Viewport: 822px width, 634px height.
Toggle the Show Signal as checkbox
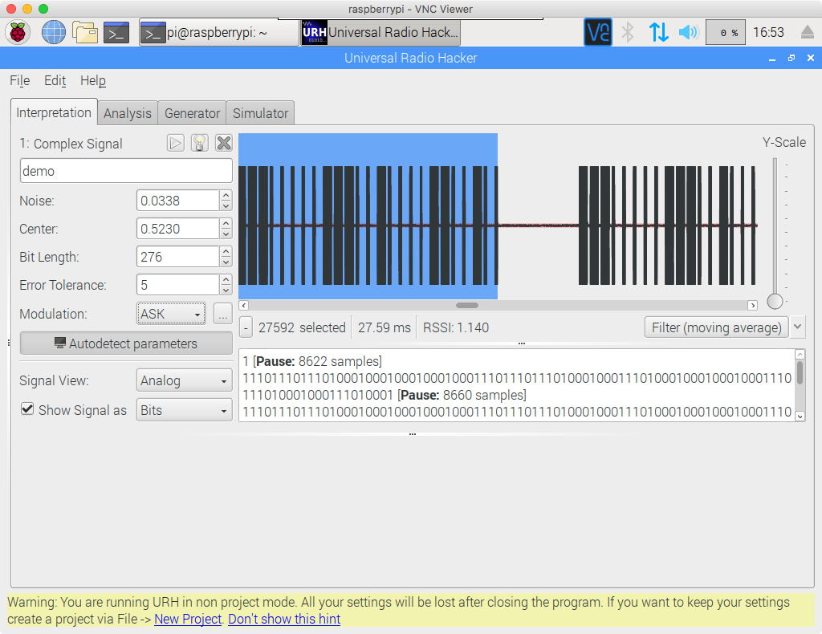(x=27, y=409)
